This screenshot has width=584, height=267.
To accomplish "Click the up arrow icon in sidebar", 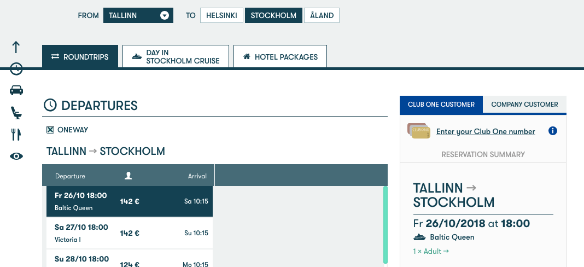I will coord(16,47).
